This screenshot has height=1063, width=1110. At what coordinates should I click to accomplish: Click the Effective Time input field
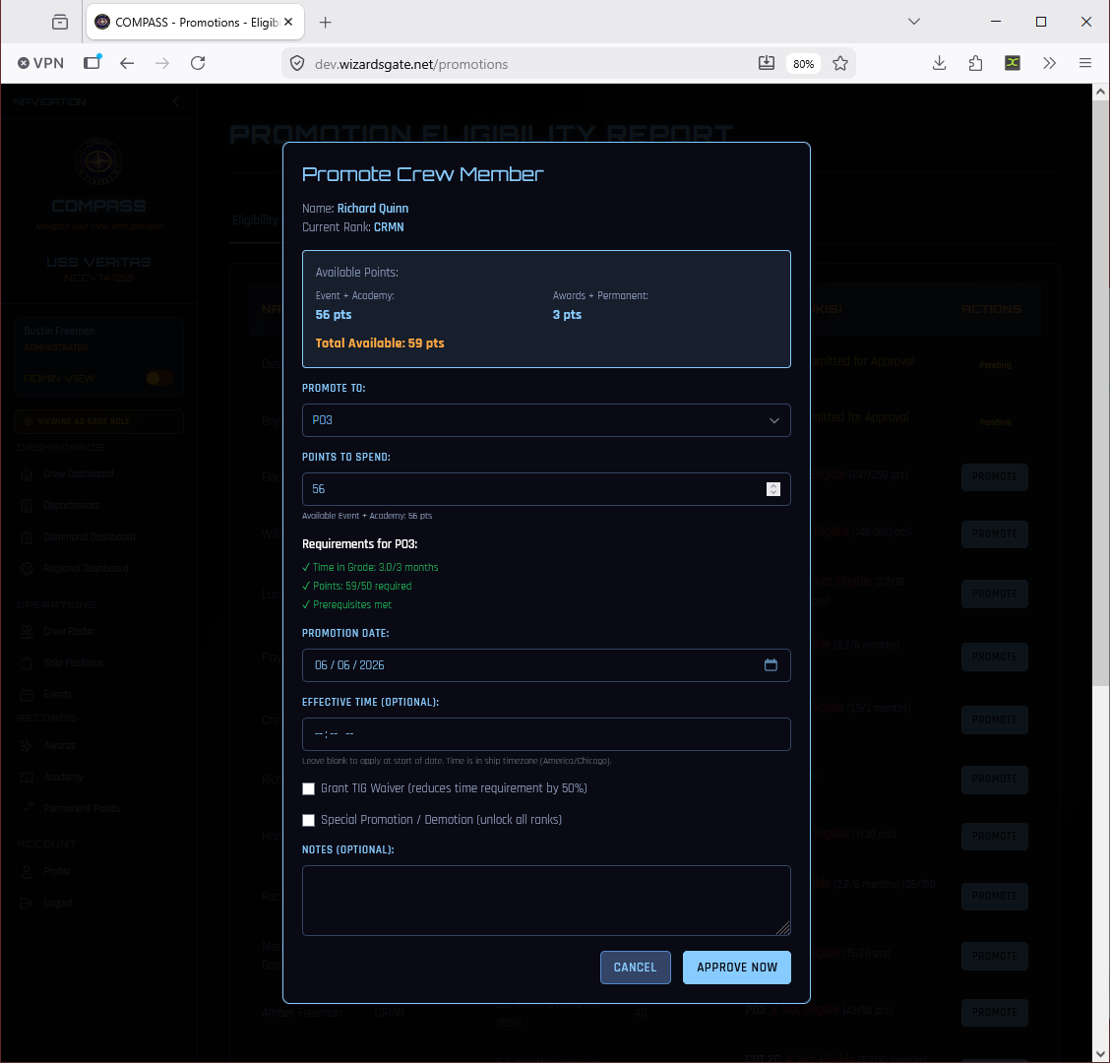pyautogui.click(x=546, y=734)
